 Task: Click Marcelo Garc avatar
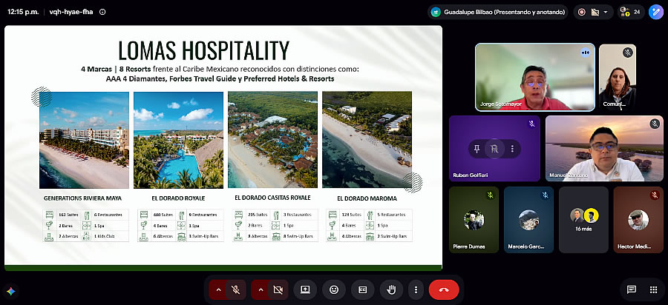point(528,220)
